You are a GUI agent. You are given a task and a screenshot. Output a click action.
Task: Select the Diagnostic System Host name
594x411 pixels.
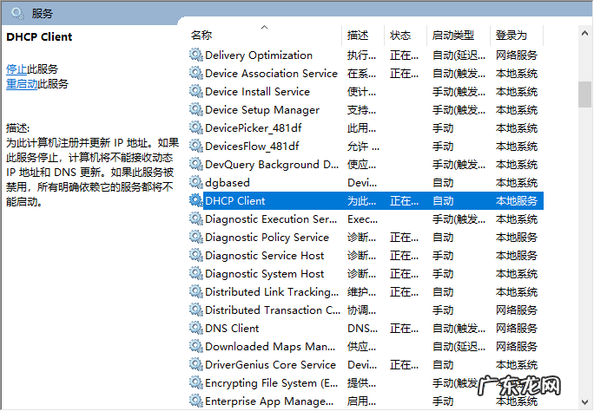(264, 273)
